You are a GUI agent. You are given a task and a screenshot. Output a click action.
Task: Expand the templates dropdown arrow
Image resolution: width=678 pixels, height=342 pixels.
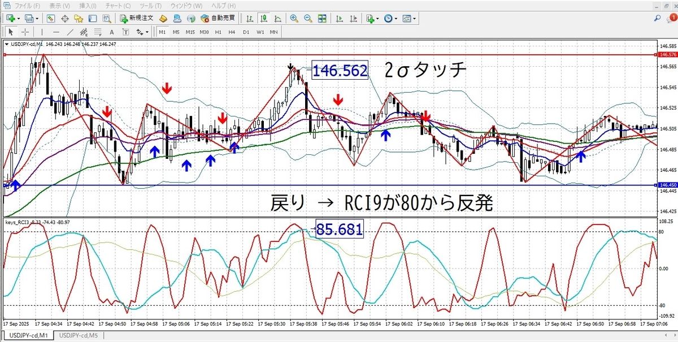click(415, 18)
